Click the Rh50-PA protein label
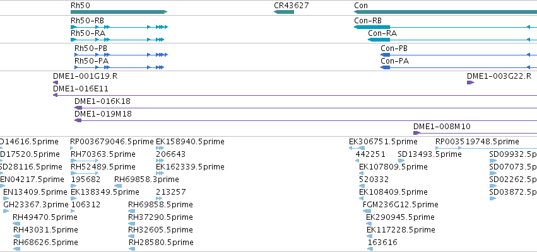This screenshot has width=537, height=252. [x=91, y=61]
